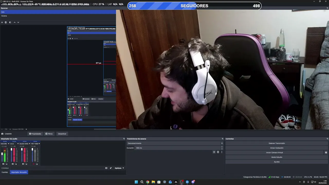
Task: Switch to the Fuentes tab
Action: pos(5,172)
